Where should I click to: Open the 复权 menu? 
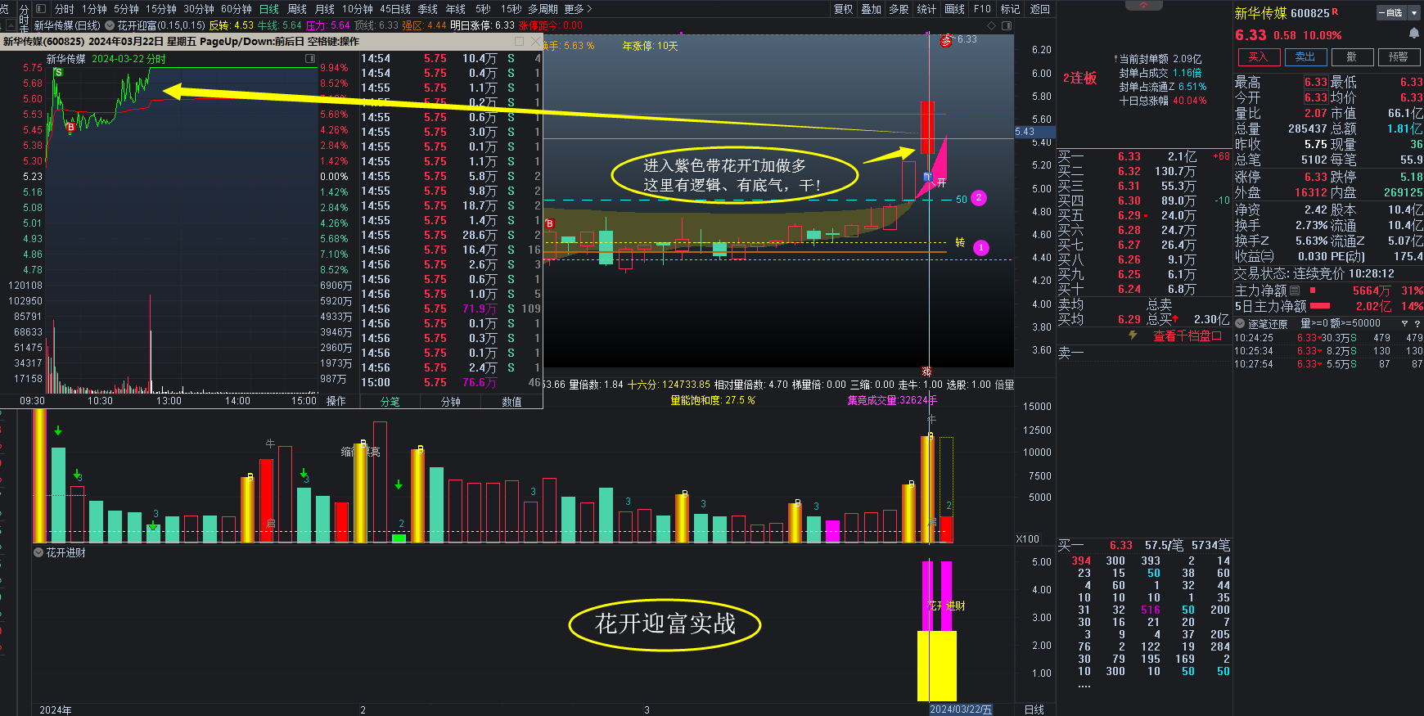[x=844, y=9]
